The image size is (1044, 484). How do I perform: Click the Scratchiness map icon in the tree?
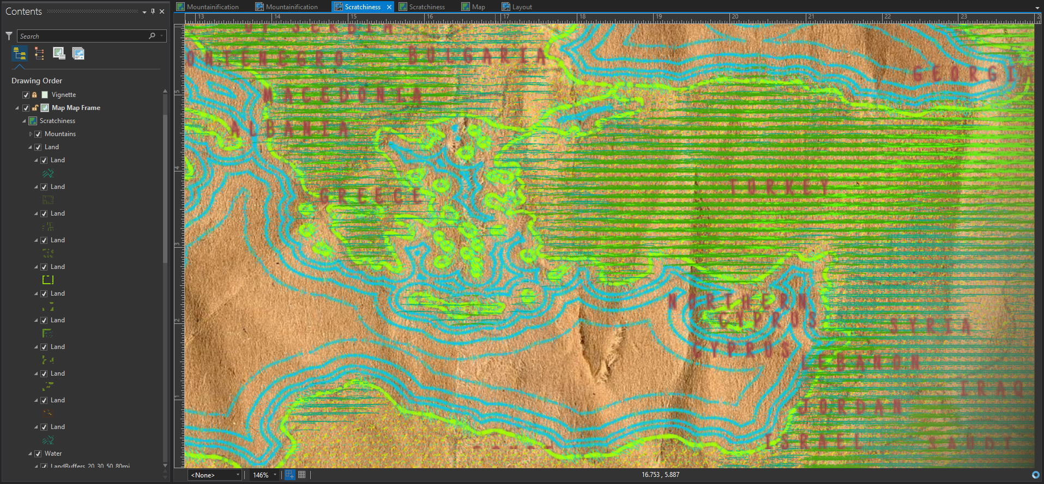tap(33, 121)
